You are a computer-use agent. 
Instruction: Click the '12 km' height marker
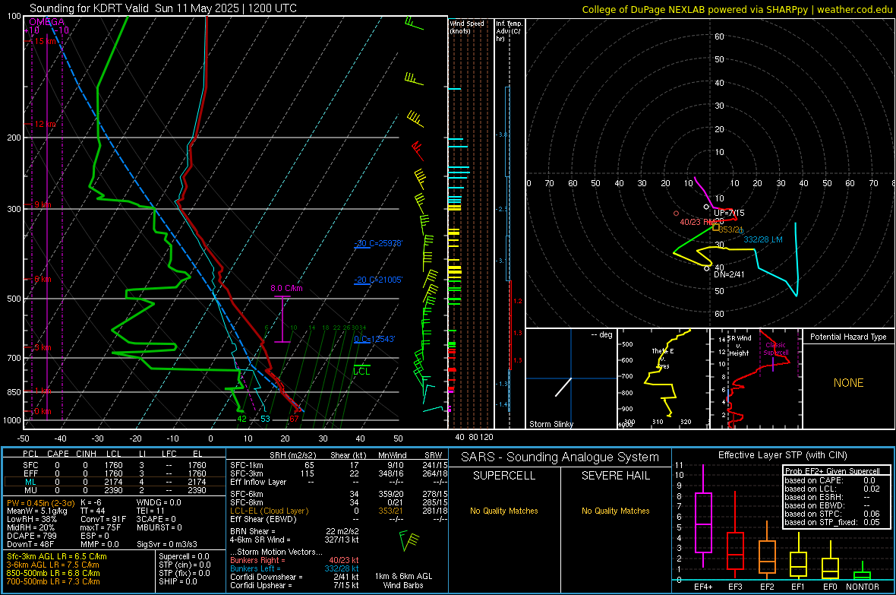[x=45, y=124]
